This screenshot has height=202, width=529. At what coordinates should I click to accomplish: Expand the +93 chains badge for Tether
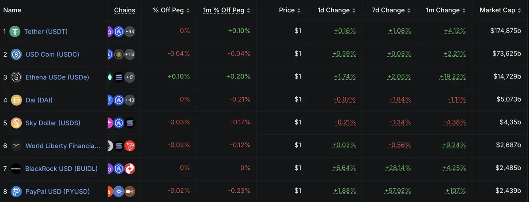pos(130,31)
